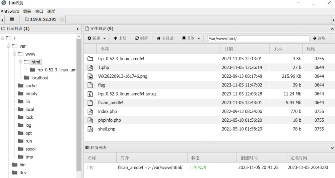
Task: Focus the /var/www/html/ path field
Action: tap(258, 39)
